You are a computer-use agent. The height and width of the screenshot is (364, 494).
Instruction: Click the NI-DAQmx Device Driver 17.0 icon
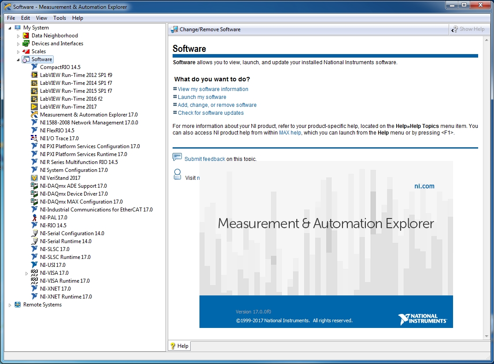34,193
